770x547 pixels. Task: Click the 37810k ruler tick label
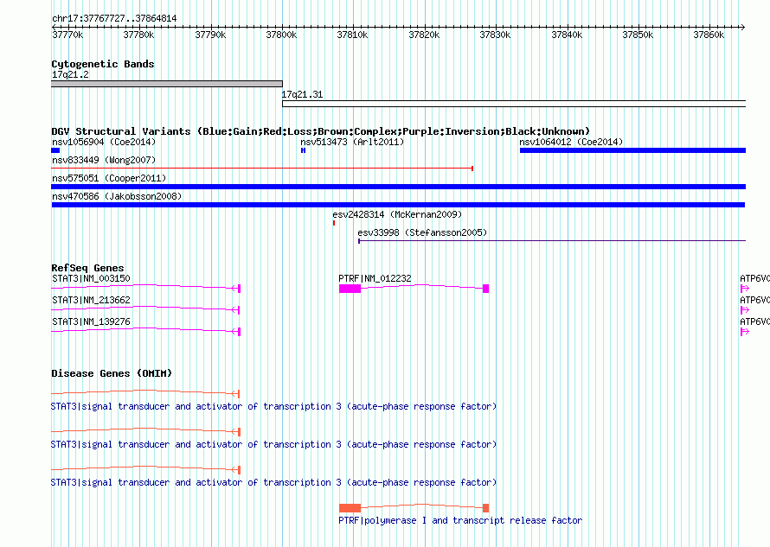coord(352,35)
